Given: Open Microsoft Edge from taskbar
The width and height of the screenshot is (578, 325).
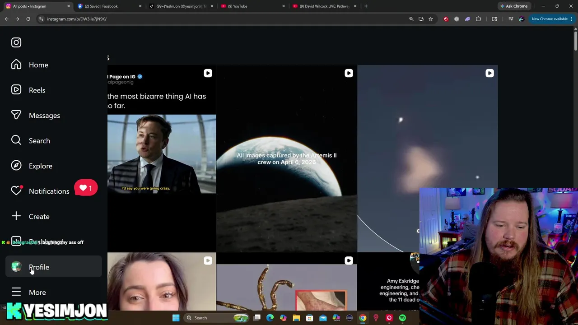Looking at the screenshot, I should pos(270,318).
